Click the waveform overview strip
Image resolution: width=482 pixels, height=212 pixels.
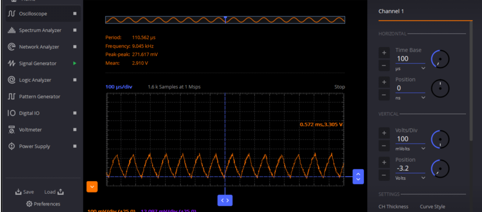pos(225,20)
